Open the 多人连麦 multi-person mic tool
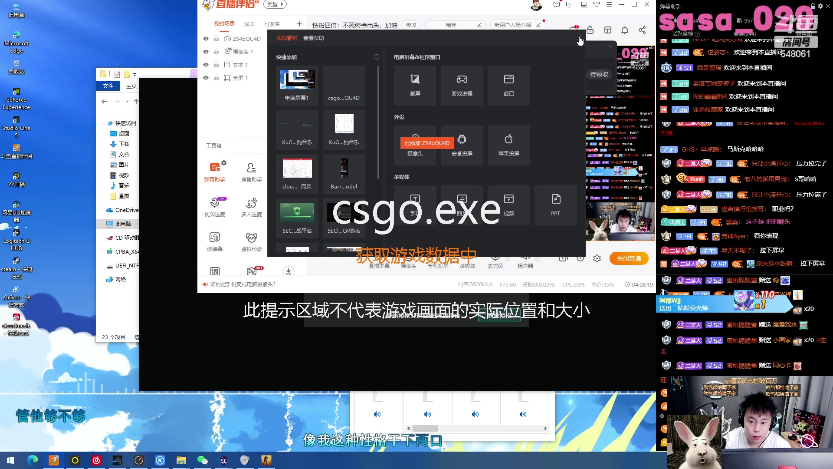Viewport: 833px width, 469px height. [x=251, y=206]
